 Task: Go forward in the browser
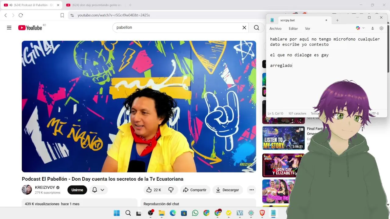[13, 15]
